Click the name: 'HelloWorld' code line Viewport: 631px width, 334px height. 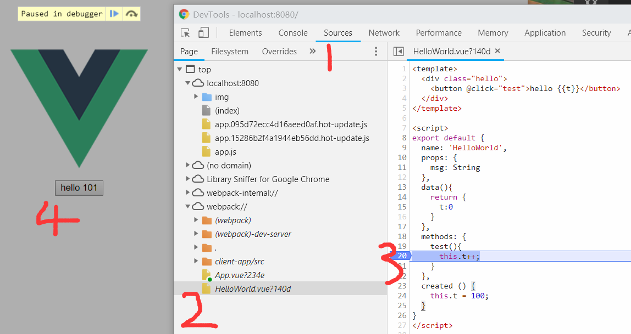point(463,148)
